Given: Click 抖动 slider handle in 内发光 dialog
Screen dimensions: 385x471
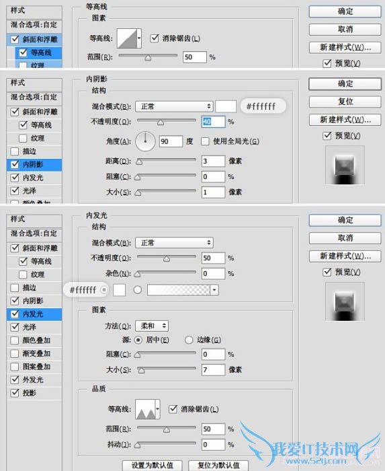Looking at the screenshot, I should click(137, 445).
